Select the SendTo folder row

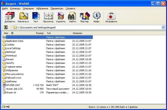click(x=47, y=63)
